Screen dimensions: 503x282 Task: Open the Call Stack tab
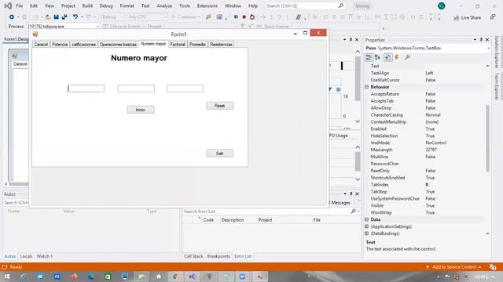[193, 256]
